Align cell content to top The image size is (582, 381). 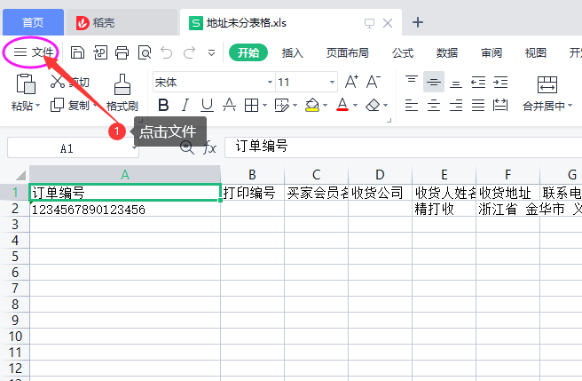pos(412,82)
